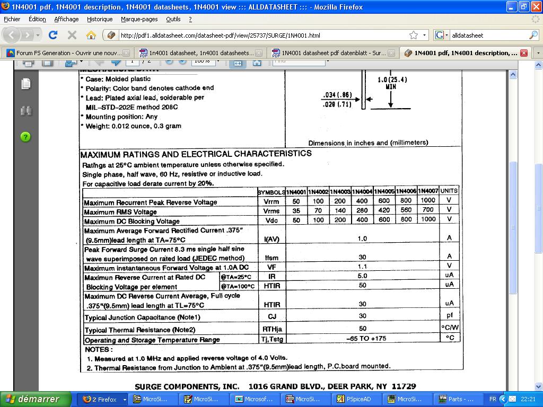Close the 1N4001 datasheet pdf datenblatt tab

[x=391, y=53]
